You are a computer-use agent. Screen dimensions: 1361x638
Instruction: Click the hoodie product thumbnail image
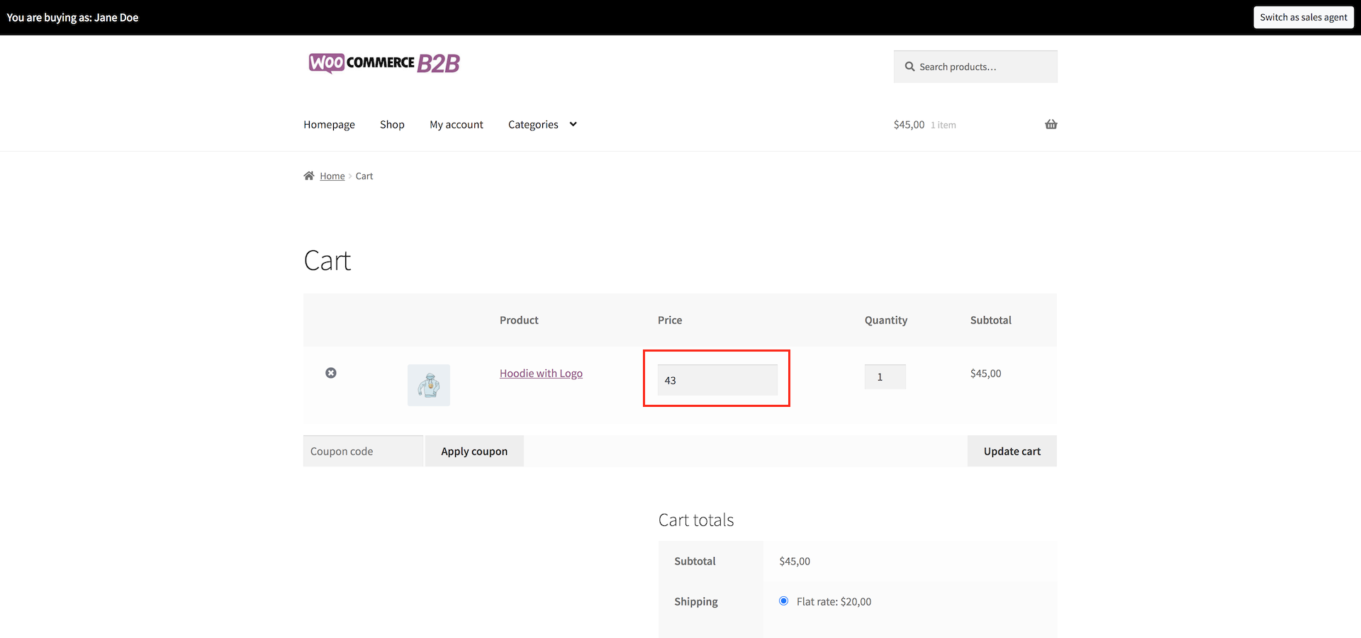click(428, 385)
